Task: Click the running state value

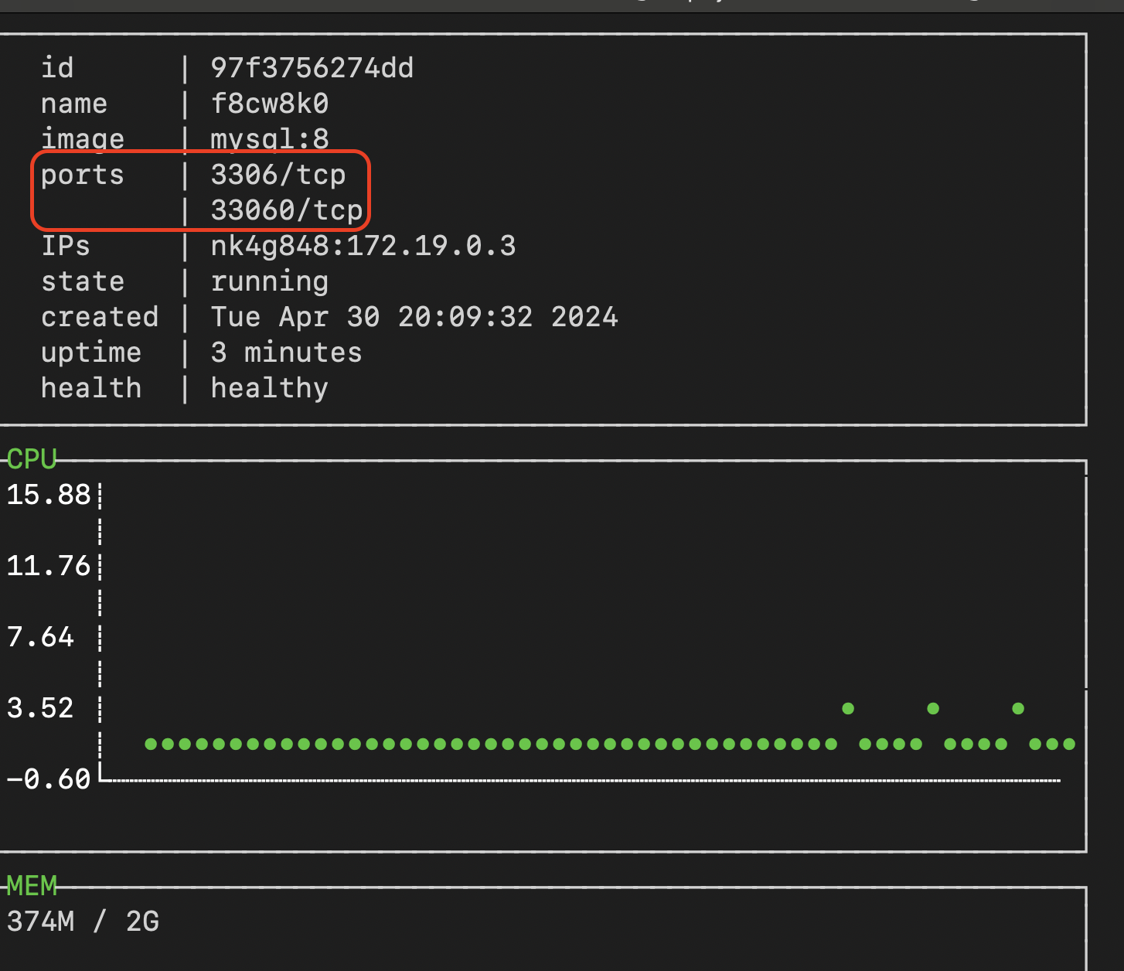Action: pyautogui.click(x=269, y=281)
